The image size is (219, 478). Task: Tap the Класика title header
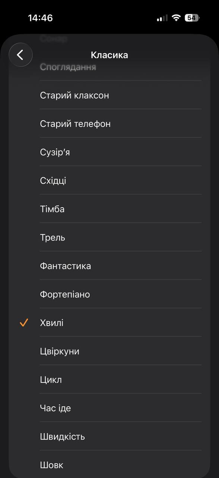click(x=110, y=55)
